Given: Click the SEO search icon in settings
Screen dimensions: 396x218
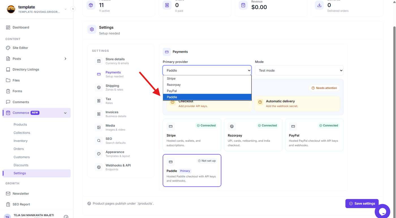Looking at the screenshot, I should pyautogui.click(x=99, y=141).
